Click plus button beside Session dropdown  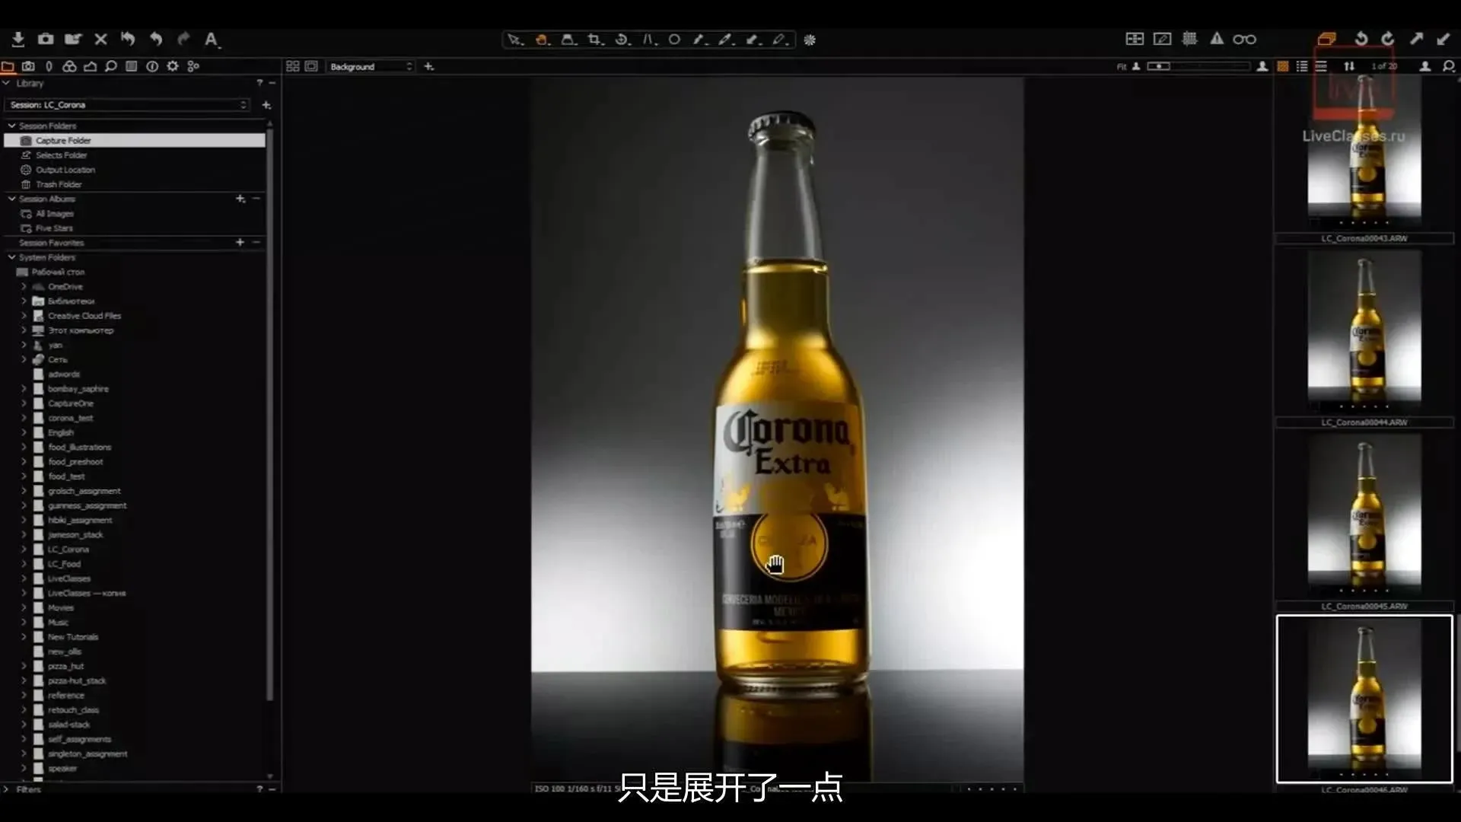click(x=266, y=105)
